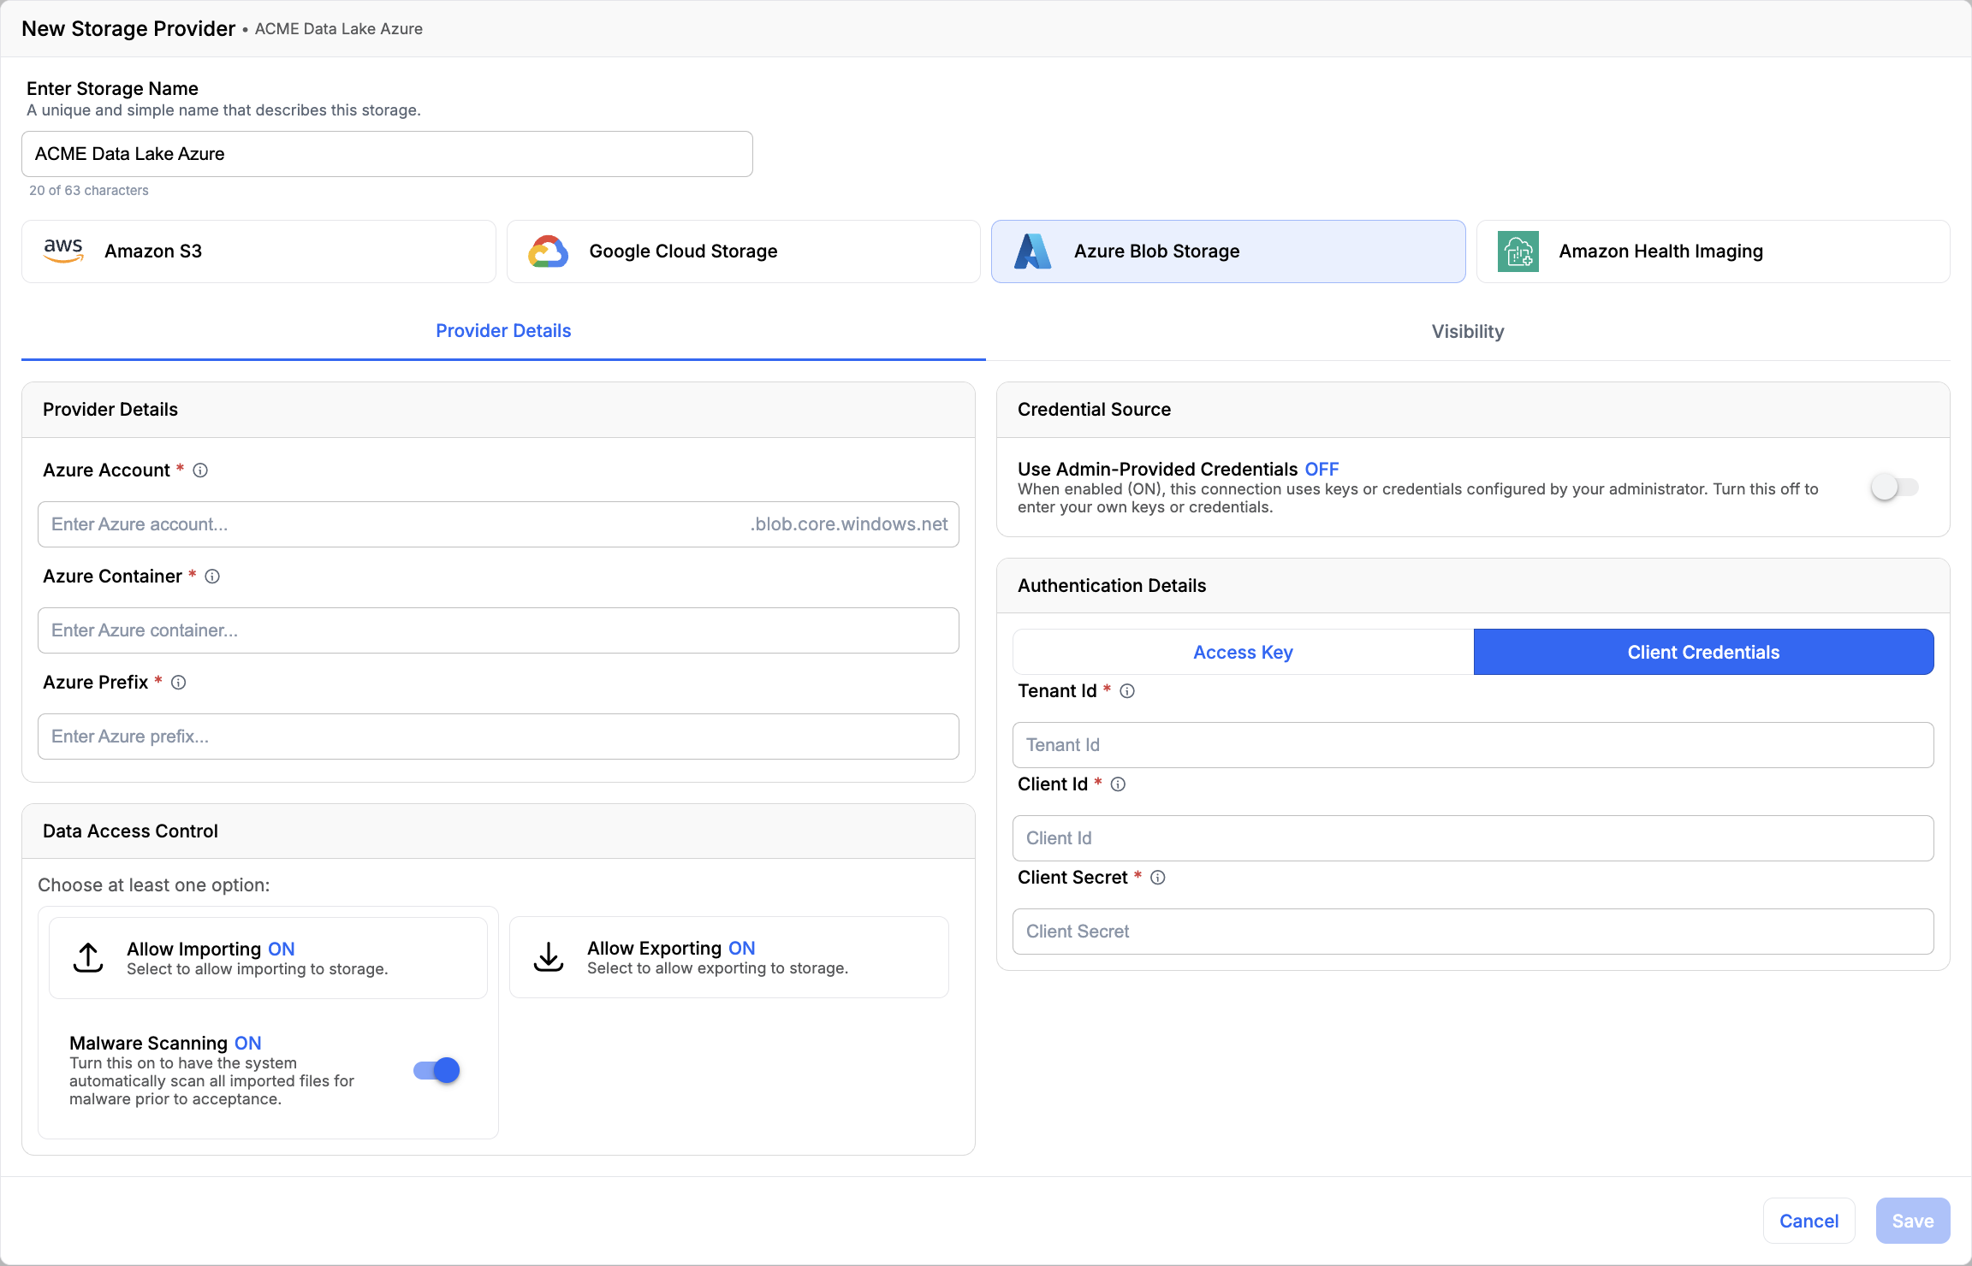Screen dimensions: 1972x1266
Task: Cancel the new storage provider
Action: tap(1809, 1221)
